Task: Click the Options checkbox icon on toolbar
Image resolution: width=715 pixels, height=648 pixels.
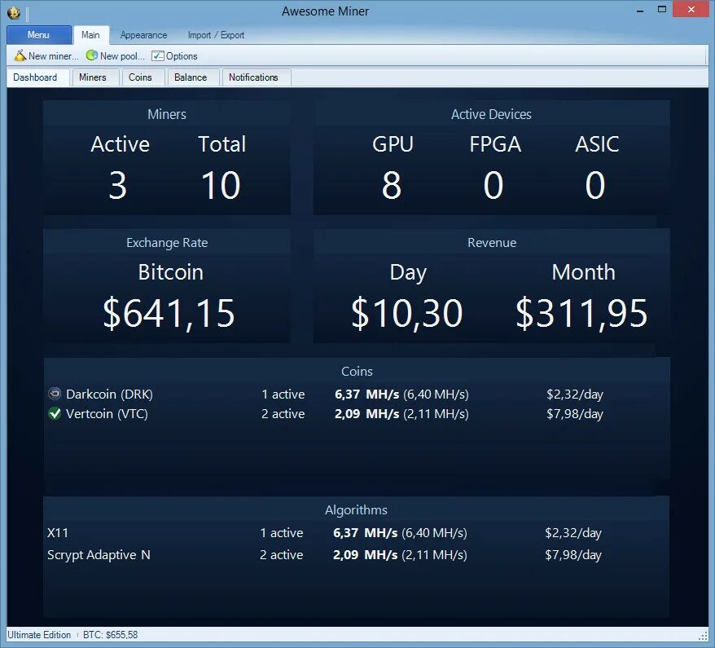Action: (157, 56)
